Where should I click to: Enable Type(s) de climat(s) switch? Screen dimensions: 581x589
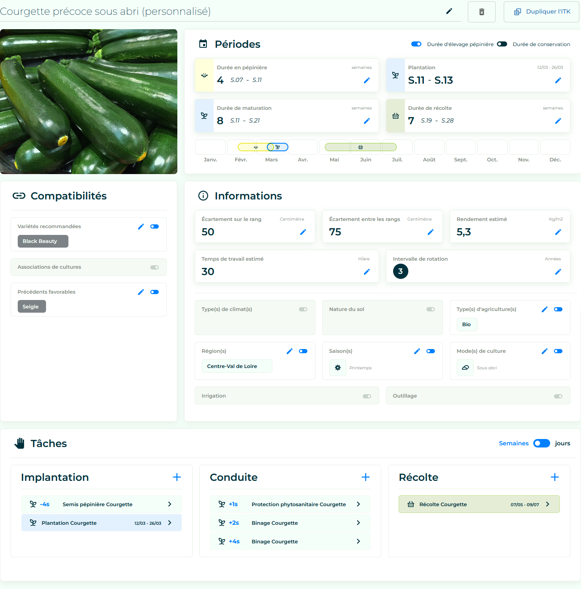303,309
